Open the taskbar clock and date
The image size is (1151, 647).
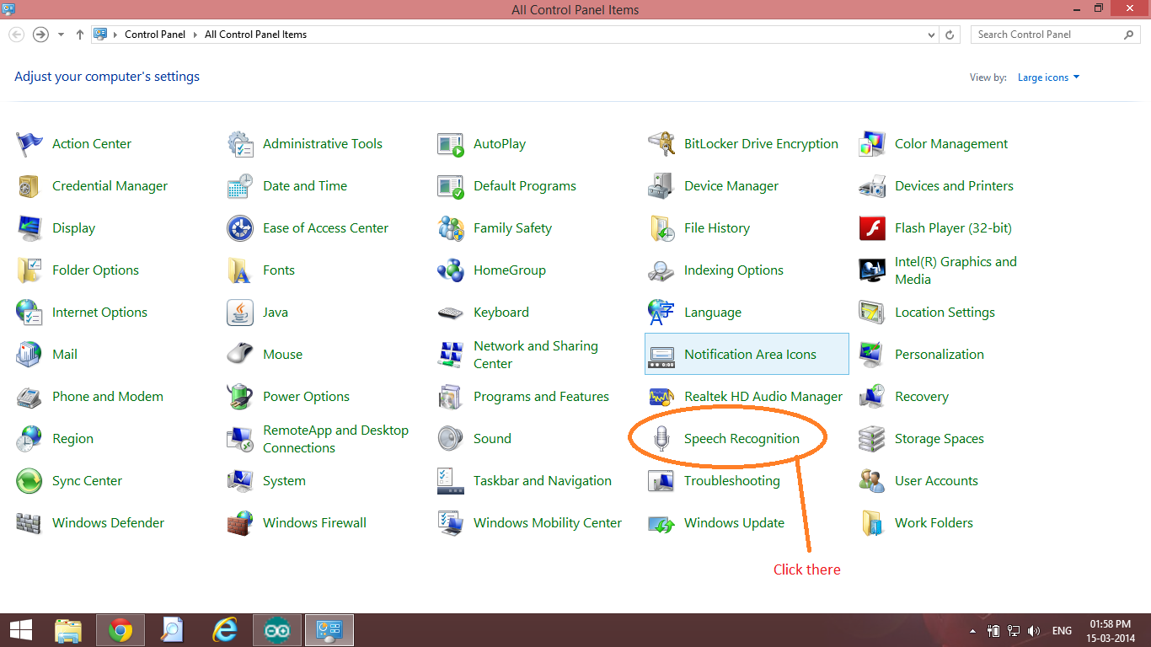coord(1111,630)
